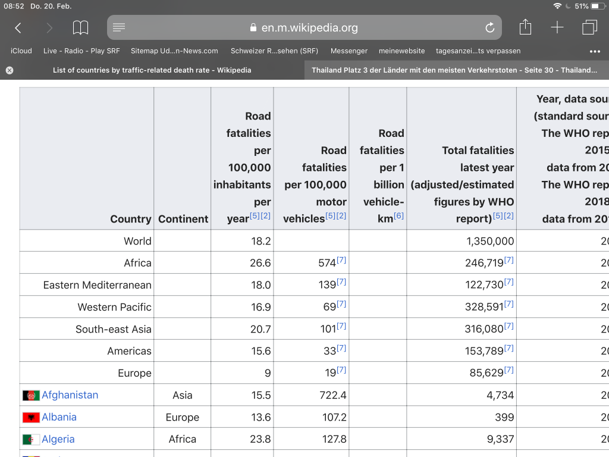Follow the Algeria country link
609x457 pixels.
[58, 439]
